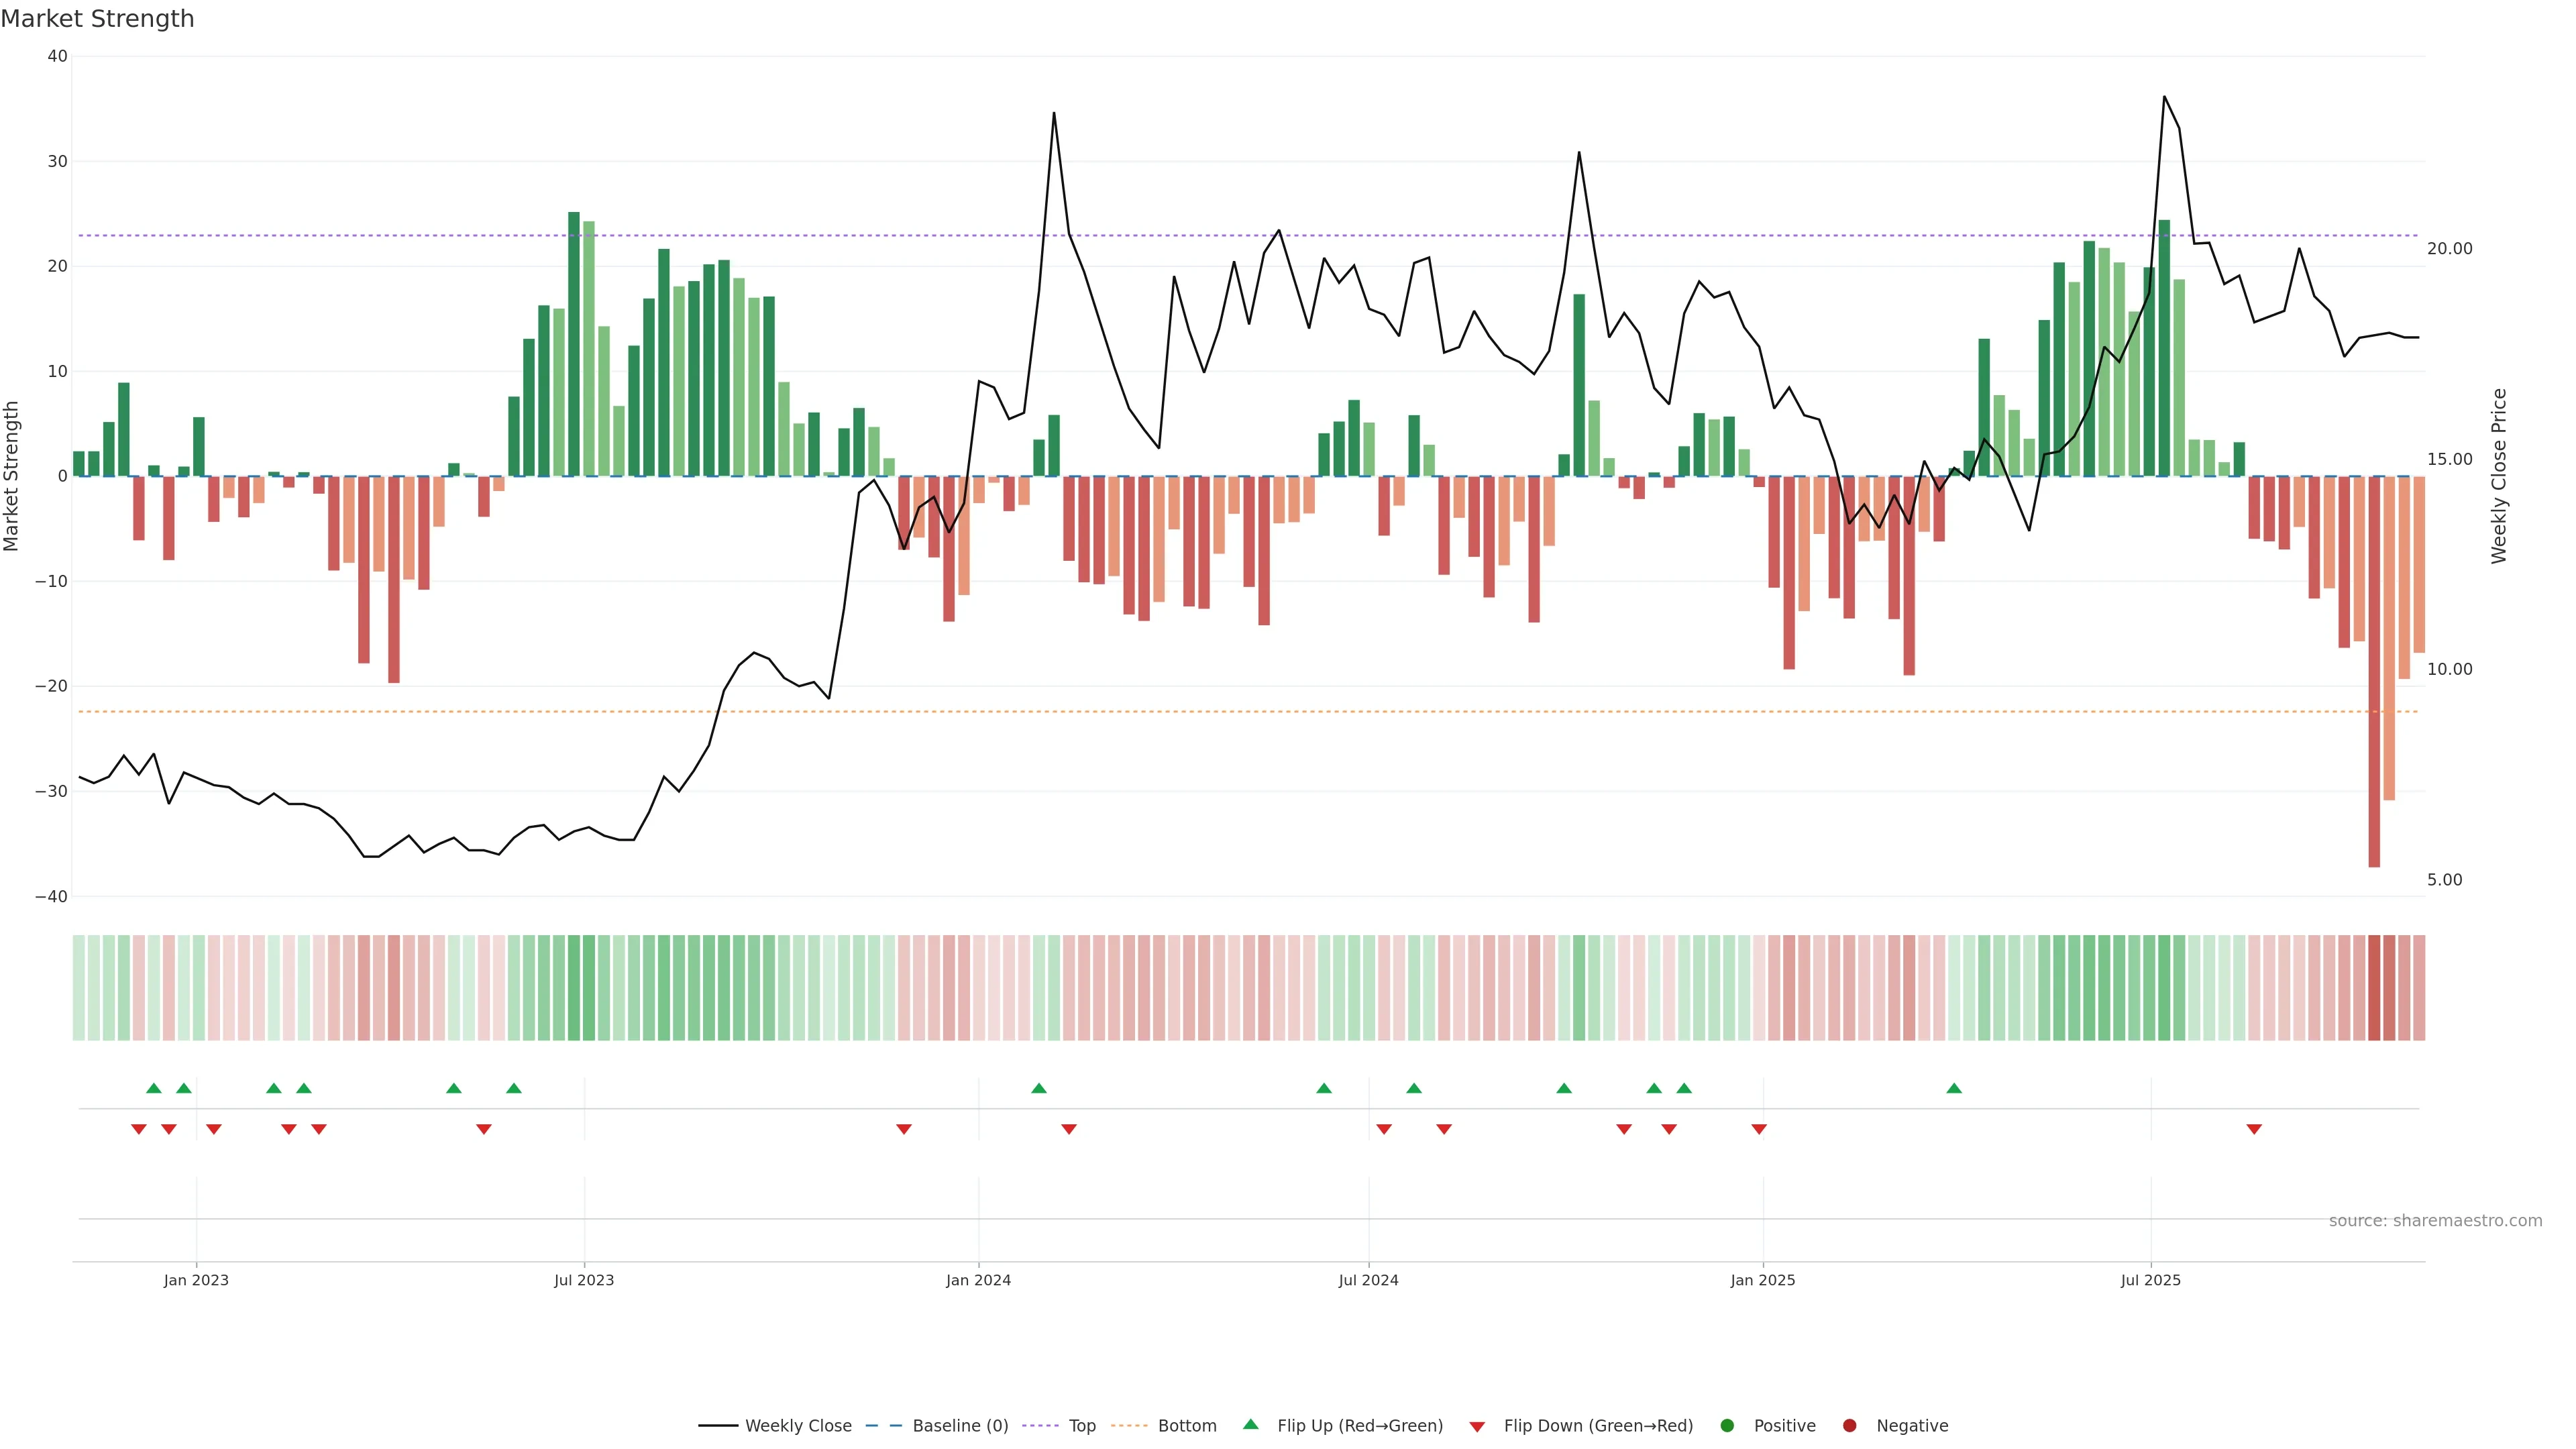The image size is (2576, 1449).
Task: Toggle the Top threshold legend entry
Action: coord(1081,1426)
